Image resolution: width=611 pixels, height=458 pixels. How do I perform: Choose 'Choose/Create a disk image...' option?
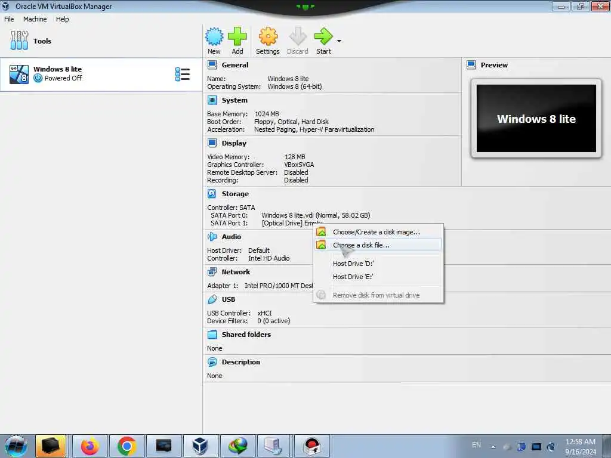[378, 232]
